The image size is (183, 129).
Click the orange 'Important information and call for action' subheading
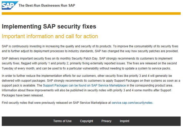pos(50,36)
